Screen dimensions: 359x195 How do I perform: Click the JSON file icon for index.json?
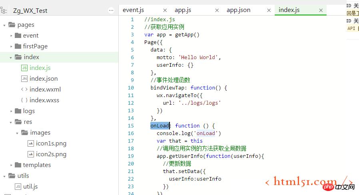click(x=24, y=79)
